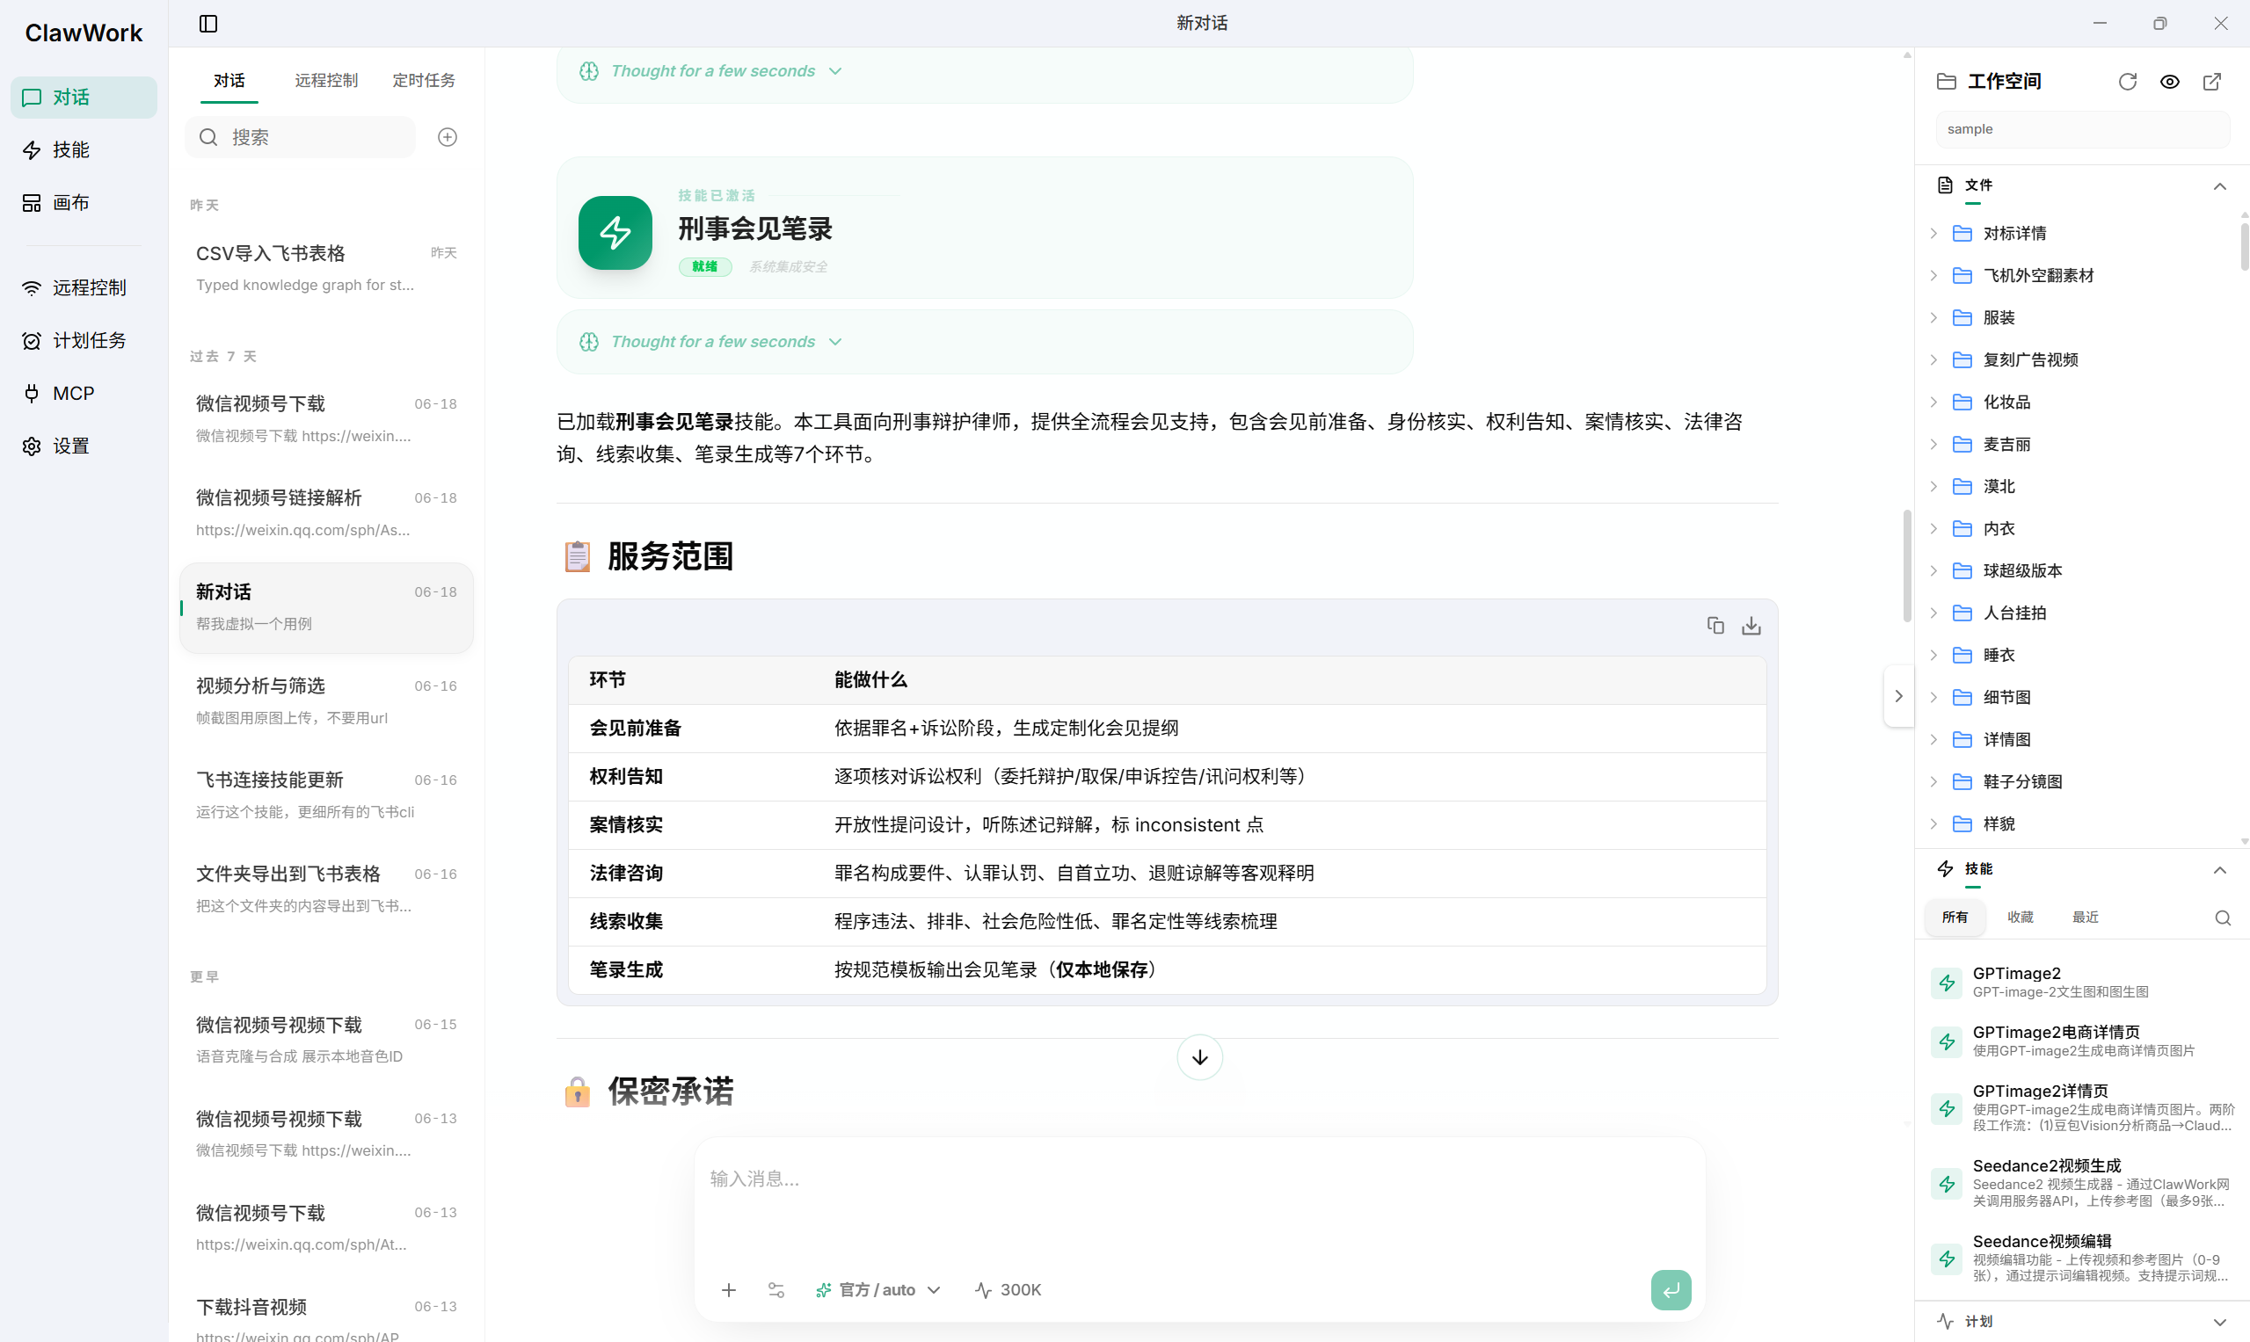Open the CSV导入飞书表格 conversation
This screenshot has width=2250, height=1342.
pos(326,269)
